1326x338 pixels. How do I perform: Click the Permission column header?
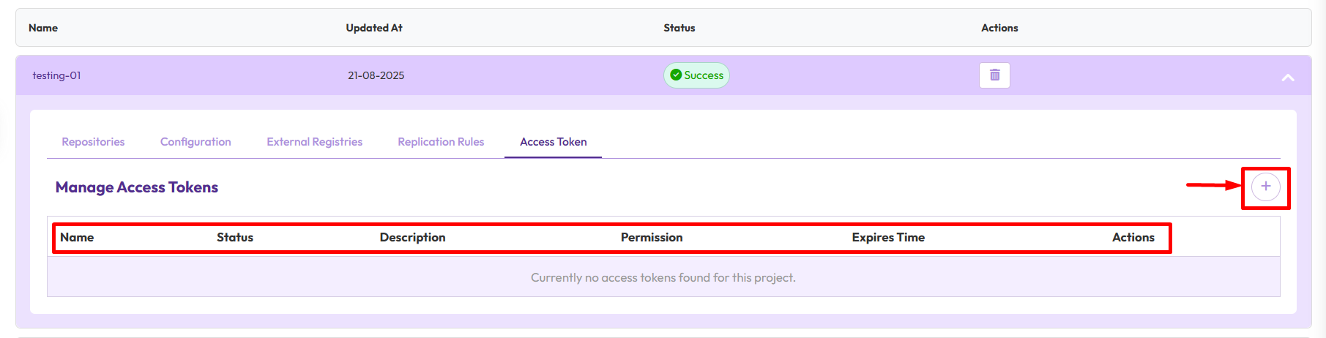pyautogui.click(x=652, y=238)
